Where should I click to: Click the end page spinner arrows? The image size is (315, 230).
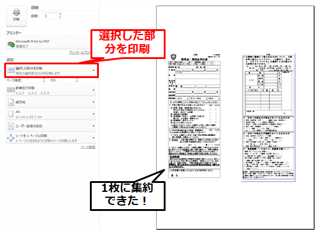click(77, 80)
